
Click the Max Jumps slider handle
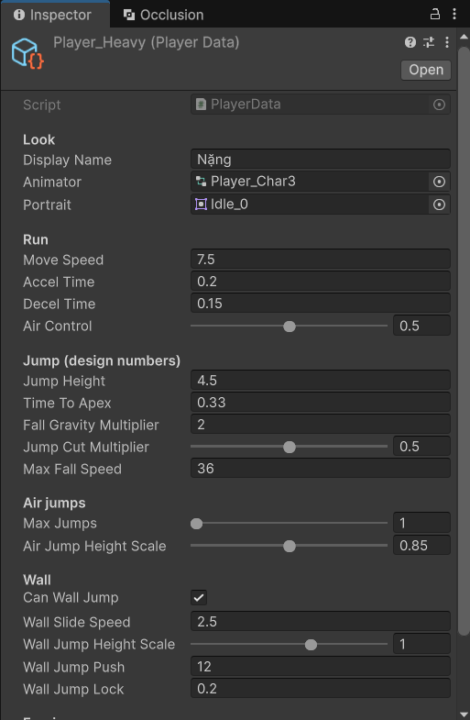tap(196, 524)
